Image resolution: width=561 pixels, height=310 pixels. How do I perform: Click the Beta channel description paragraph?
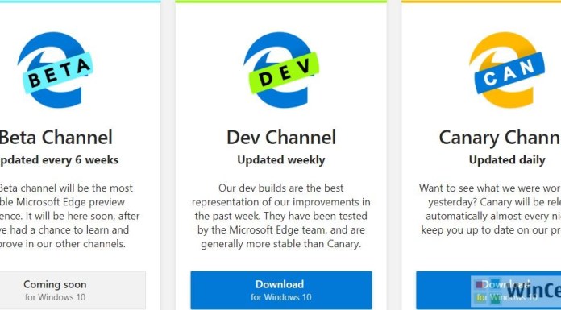(70, 216)
